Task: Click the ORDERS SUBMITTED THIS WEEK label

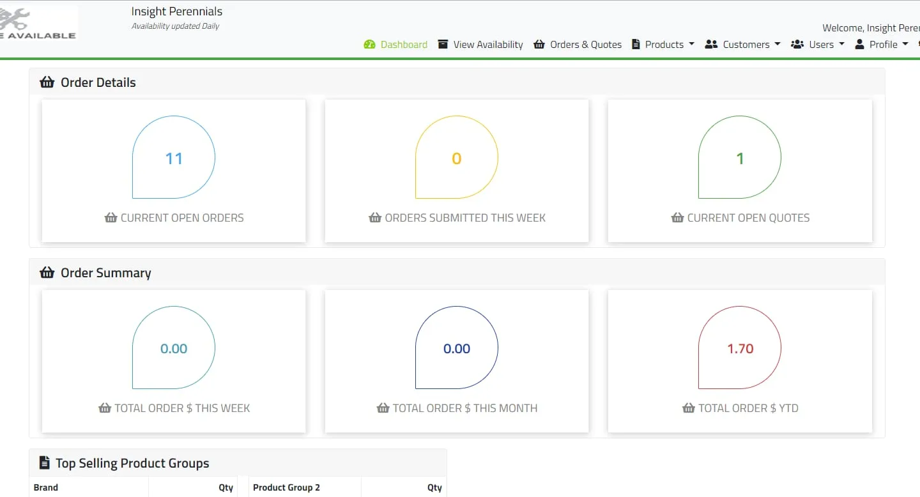Action: pos(465,218)
